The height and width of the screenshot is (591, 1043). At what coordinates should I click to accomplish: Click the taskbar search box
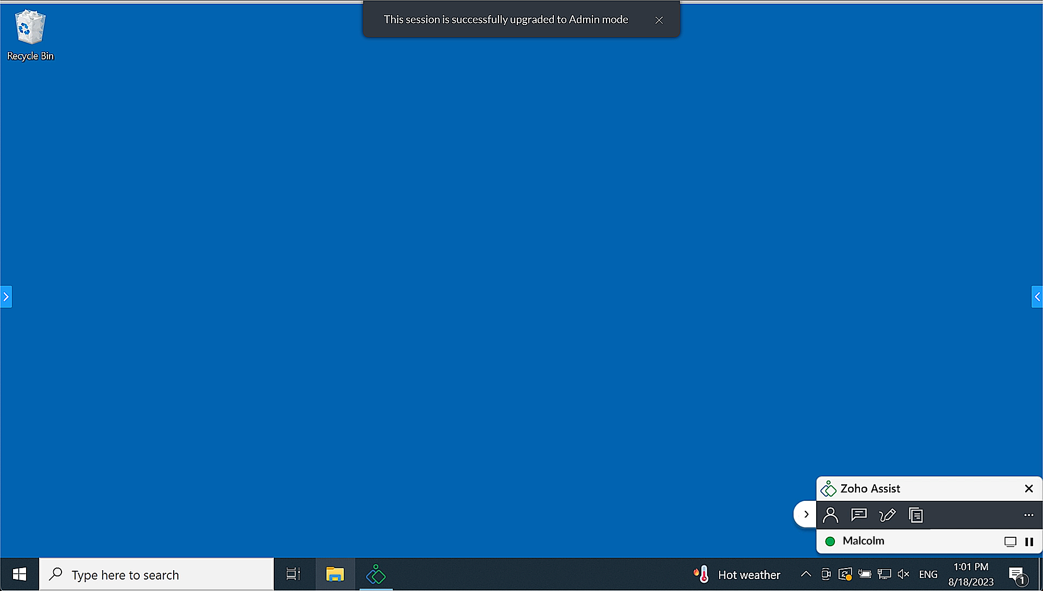[156, 574]
